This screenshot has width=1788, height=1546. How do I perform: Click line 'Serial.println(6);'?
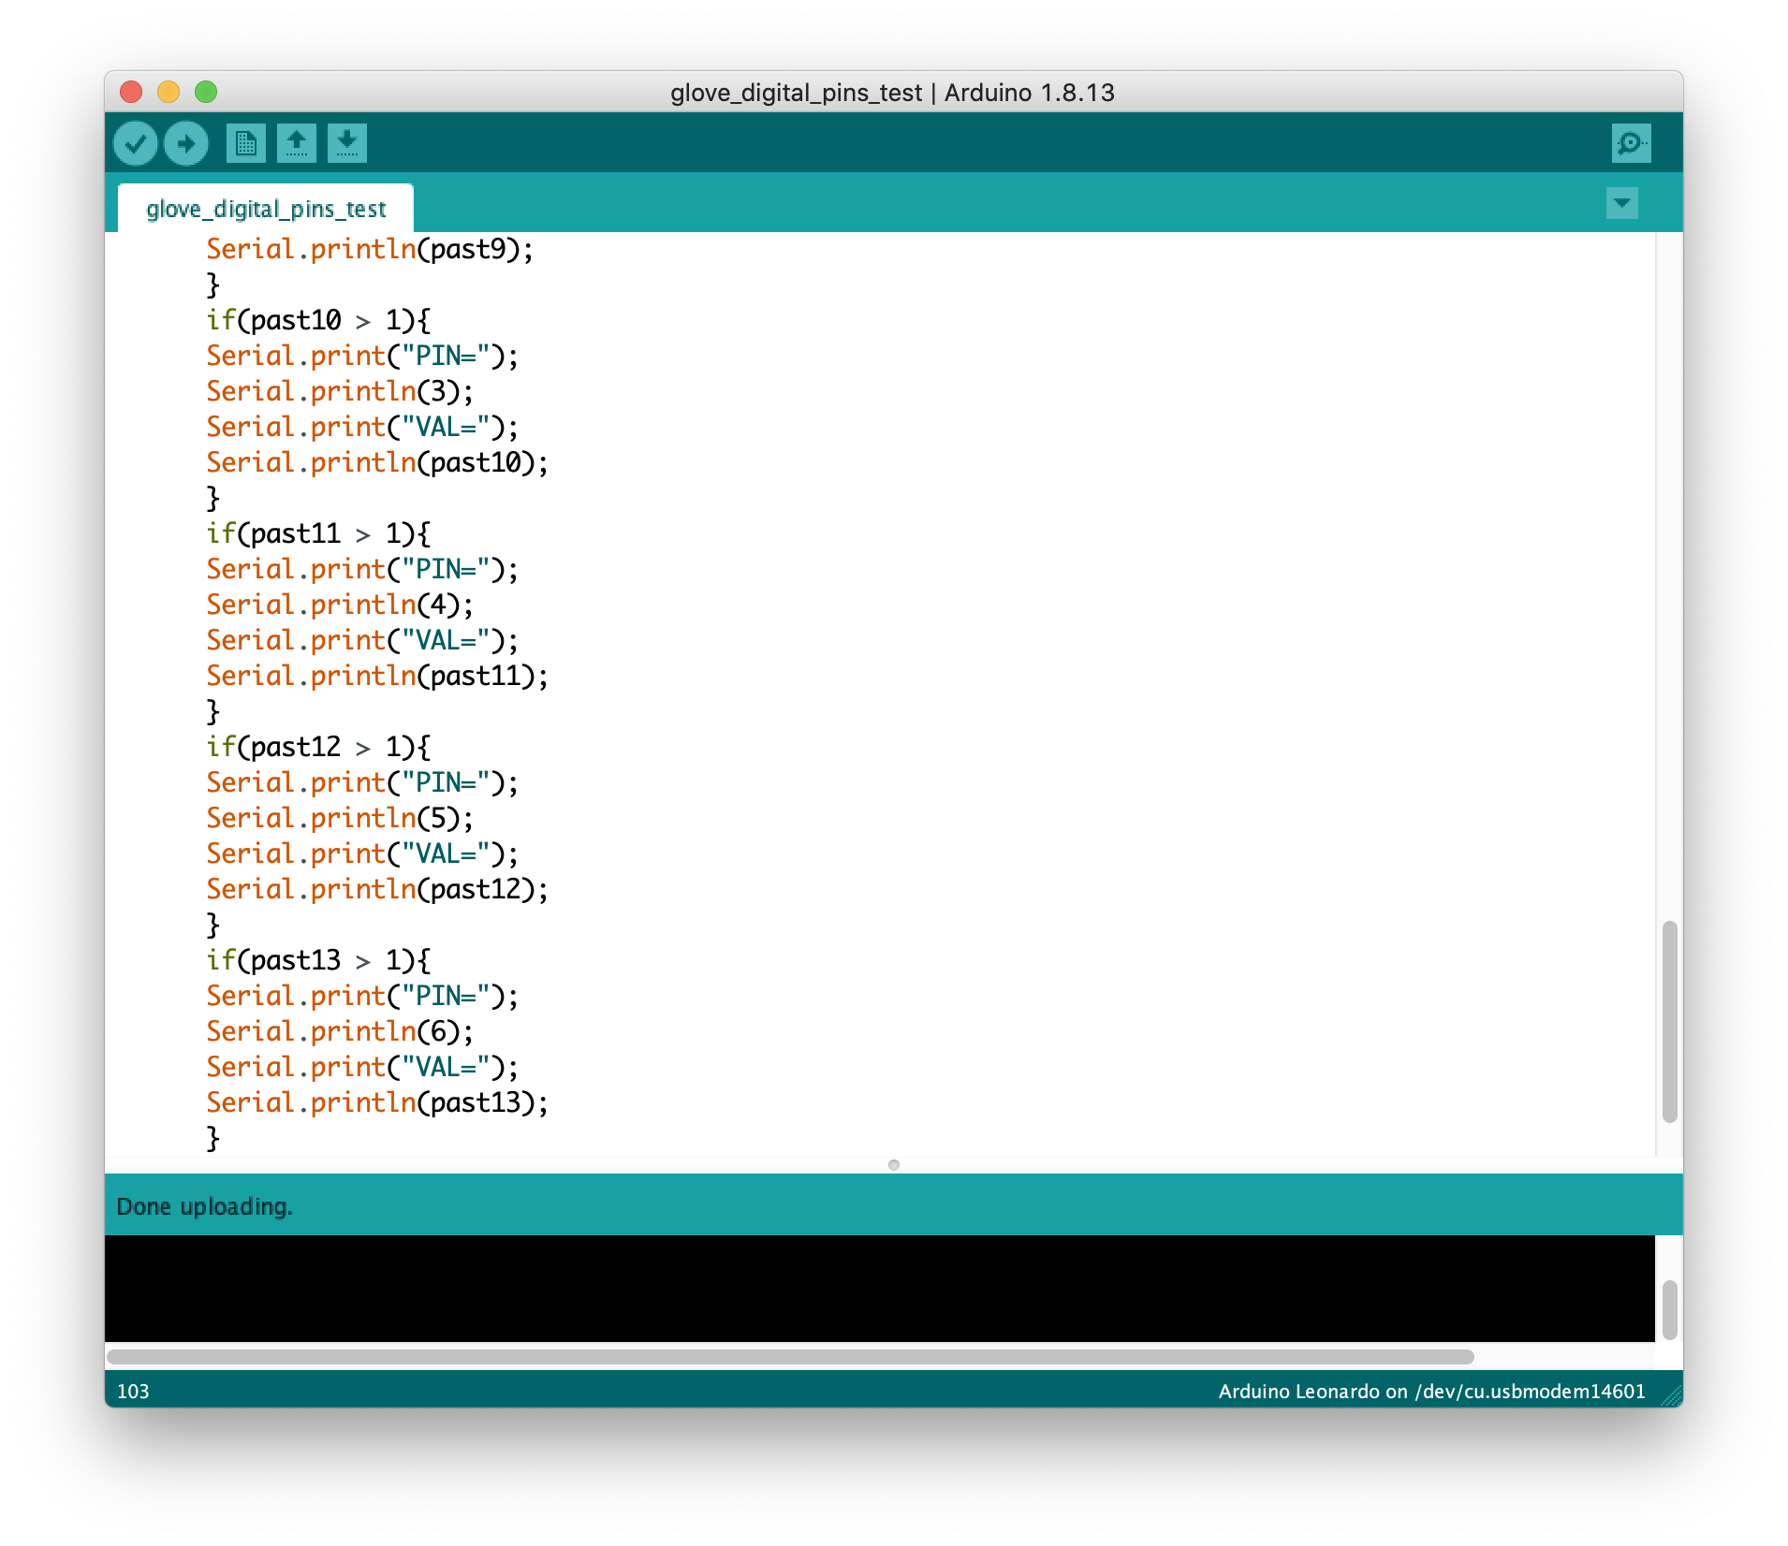coord(340,1031)
